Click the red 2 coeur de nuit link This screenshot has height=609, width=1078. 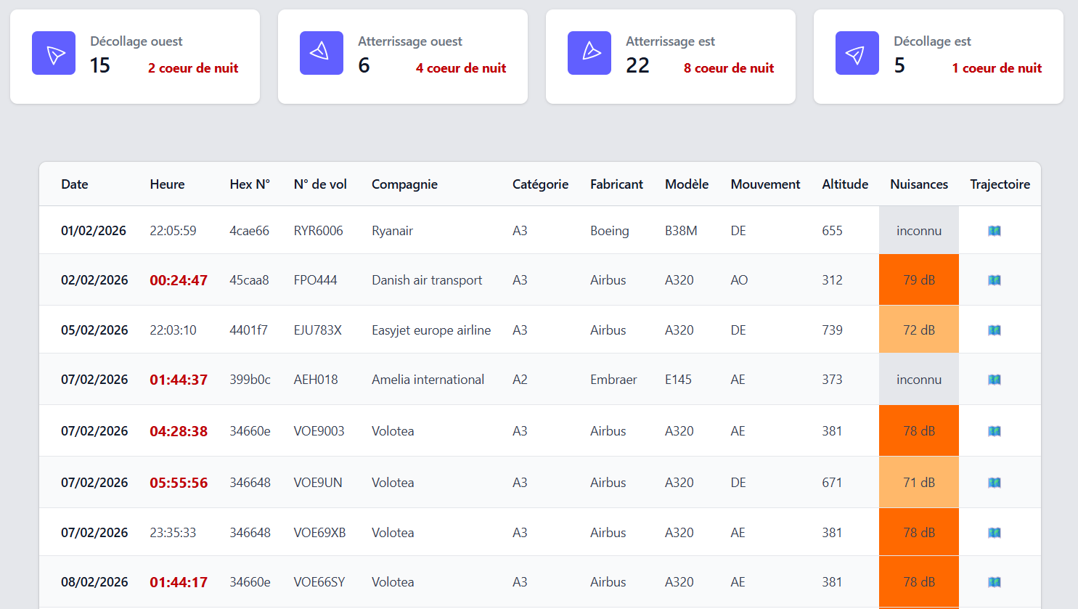click(x=192, y=68)
